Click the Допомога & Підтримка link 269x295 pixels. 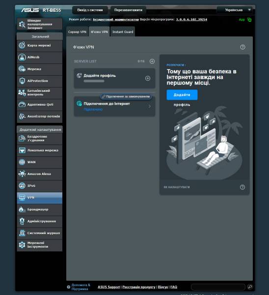[x=81, y=287]
